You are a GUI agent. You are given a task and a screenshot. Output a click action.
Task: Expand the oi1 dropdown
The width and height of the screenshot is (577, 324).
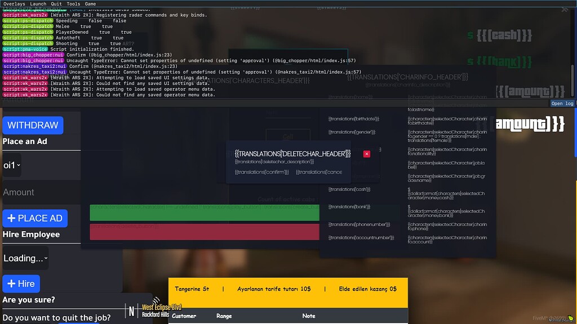coord(12,165)
